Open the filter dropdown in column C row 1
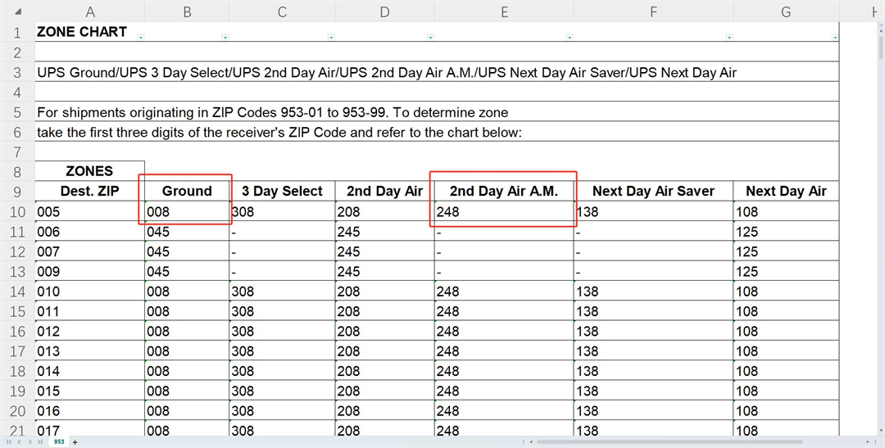The height and width of the screenshot is (448, 885). 330,38
